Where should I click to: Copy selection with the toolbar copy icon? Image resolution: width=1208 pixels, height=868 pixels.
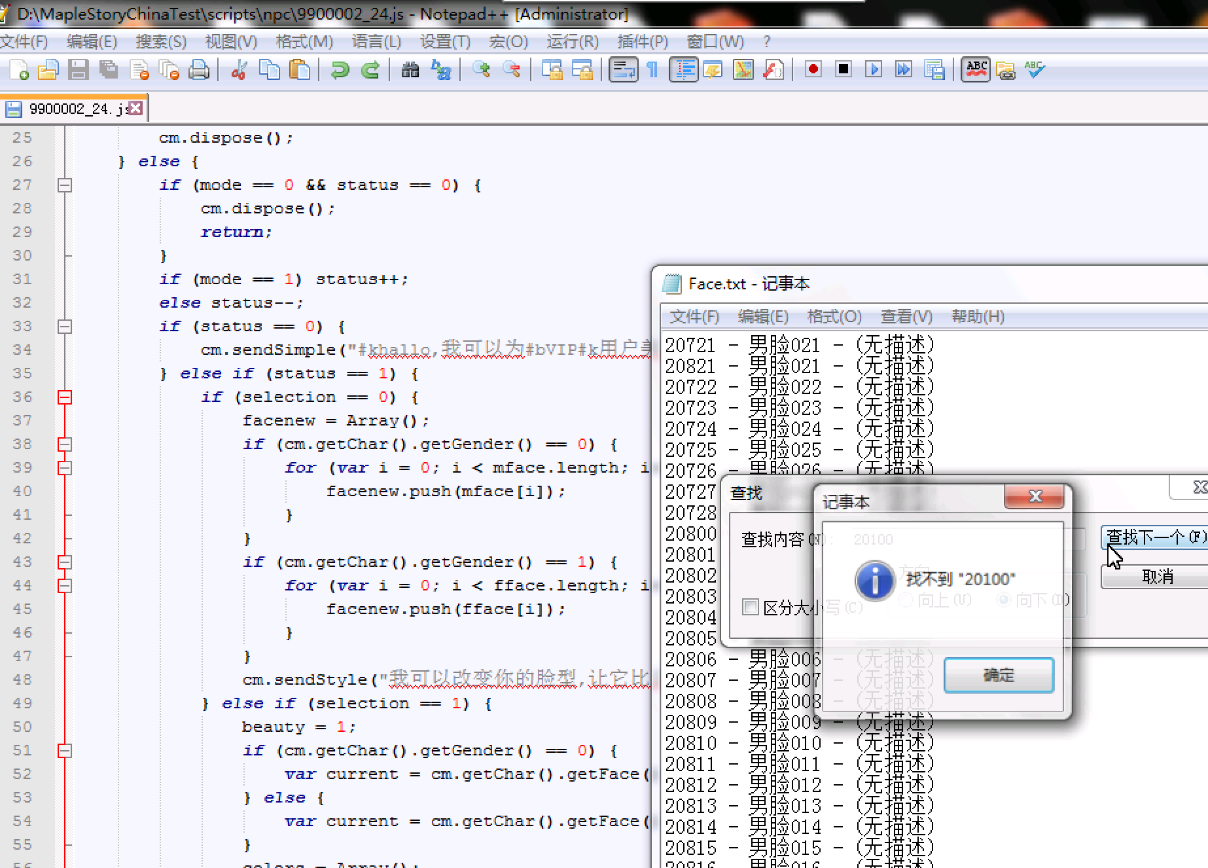tap(269, 70)
